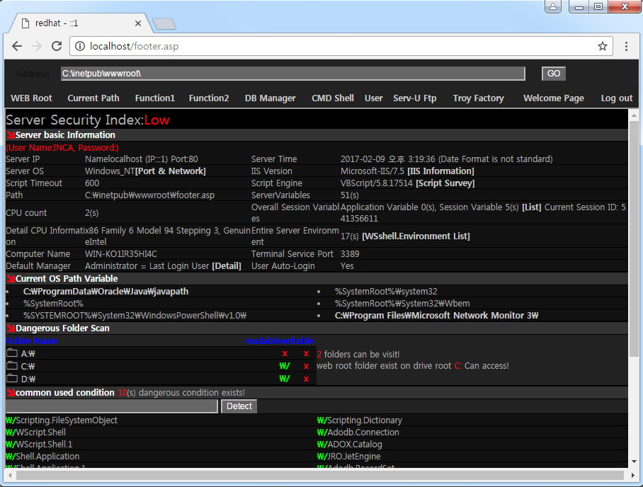The image size is (643, 487).
Task: Click Terminal Service Port value 3389
Action: [350, 254]
